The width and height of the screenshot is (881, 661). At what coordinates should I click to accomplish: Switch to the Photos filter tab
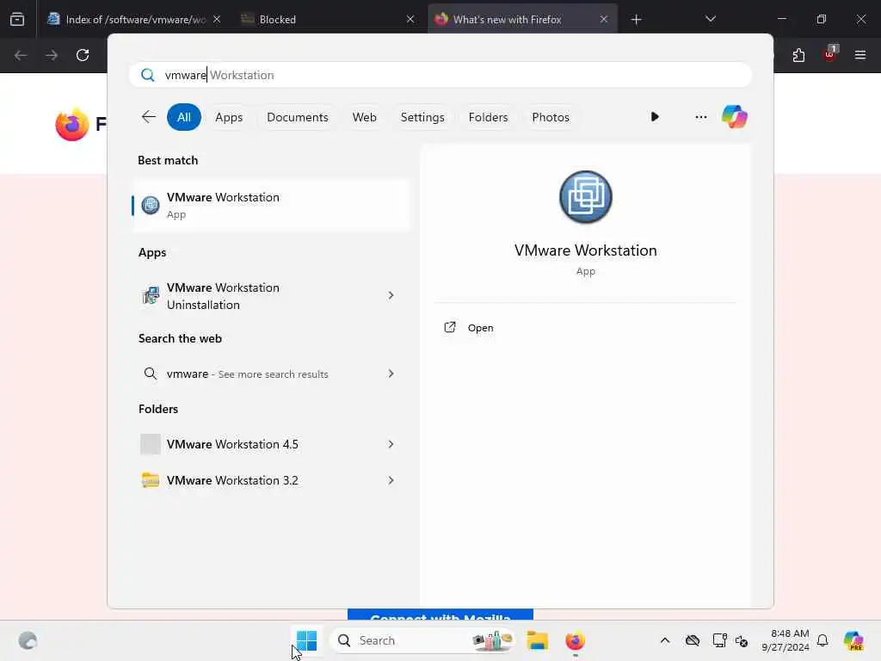550,117
